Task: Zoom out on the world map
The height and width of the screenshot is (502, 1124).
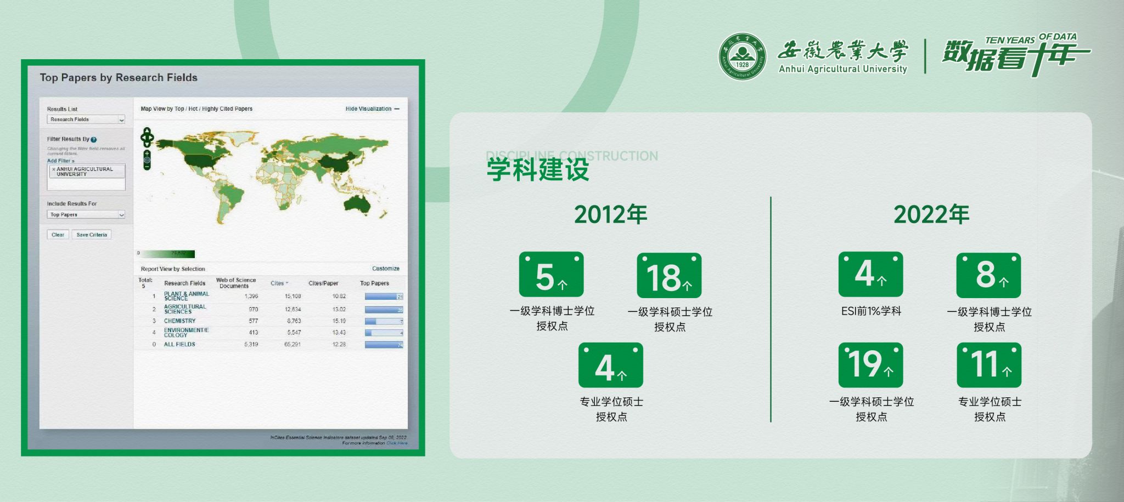Action: click(x=147, y=167)
